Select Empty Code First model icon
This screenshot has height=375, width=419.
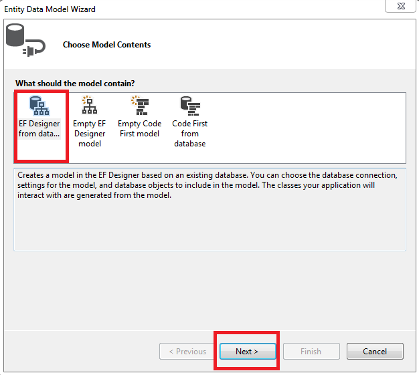[140, 106]
